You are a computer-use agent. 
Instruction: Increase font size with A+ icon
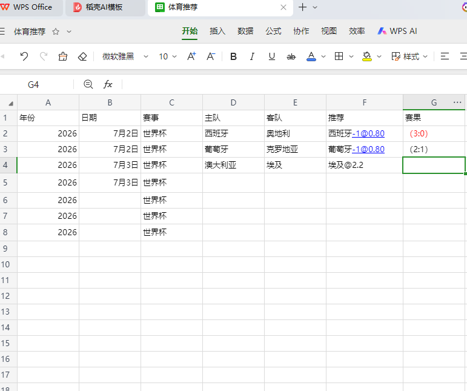(191, 56)
